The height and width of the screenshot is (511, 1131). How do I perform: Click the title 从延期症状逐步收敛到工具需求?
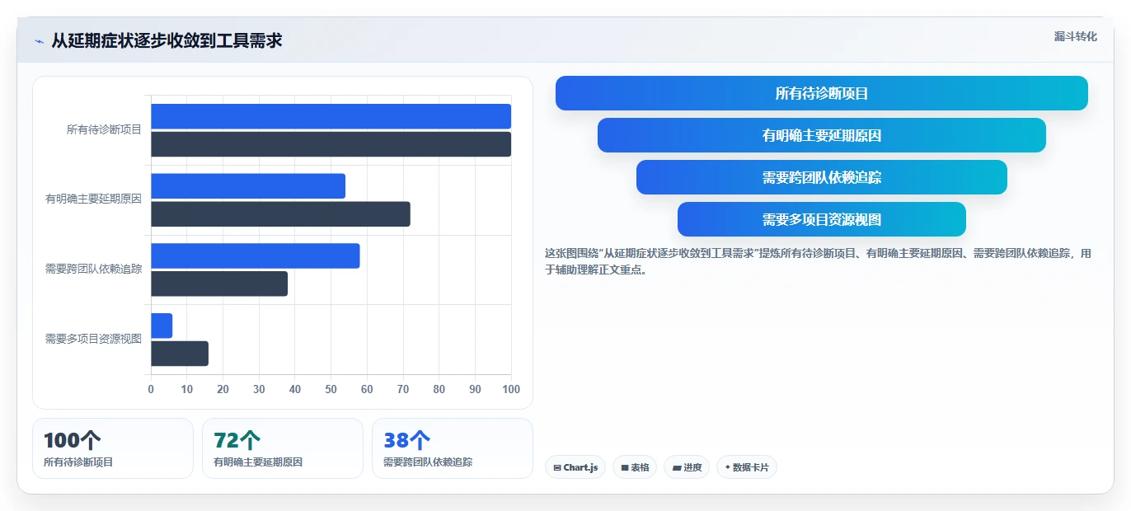(167, 40)
